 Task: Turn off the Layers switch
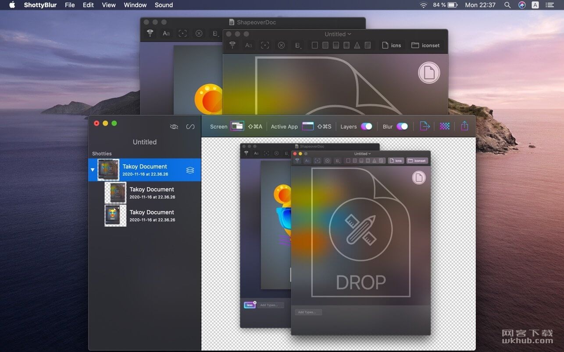pos(366,126)
